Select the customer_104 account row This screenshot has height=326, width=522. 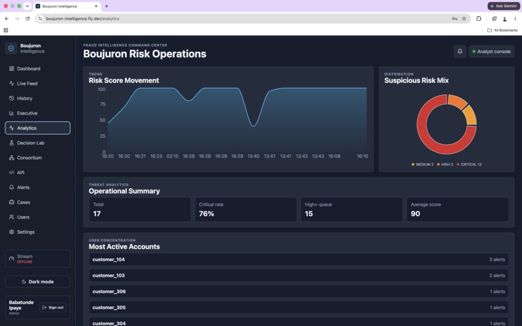tap(299, 259)
